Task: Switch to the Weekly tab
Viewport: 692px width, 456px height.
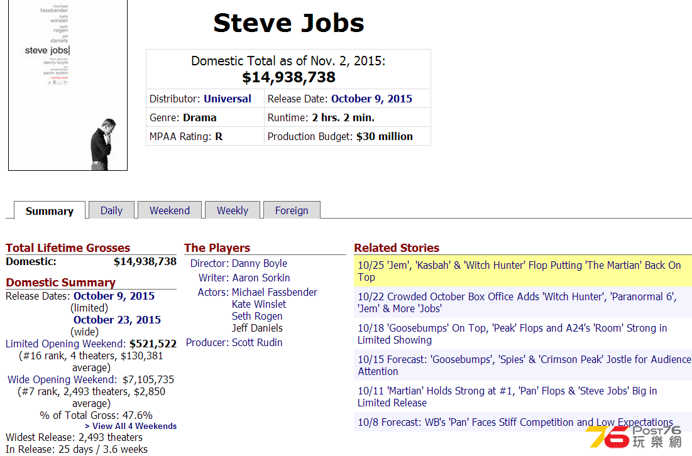Action: point(232,210)
